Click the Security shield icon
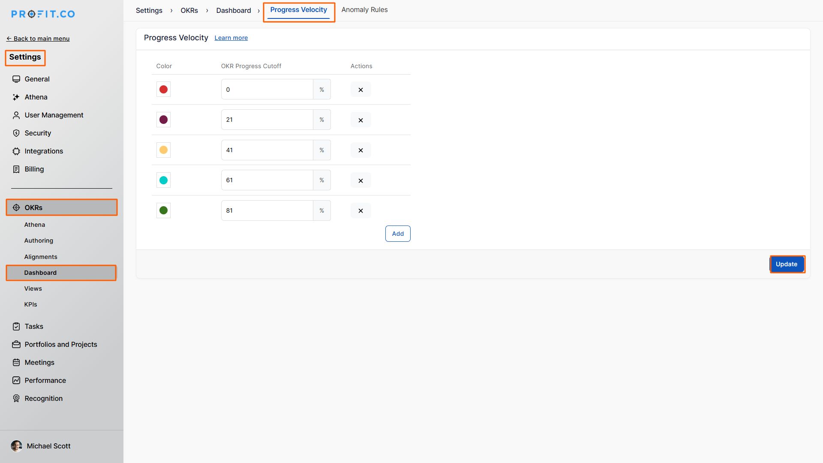823x463 pixels. [x=16, y=133]
